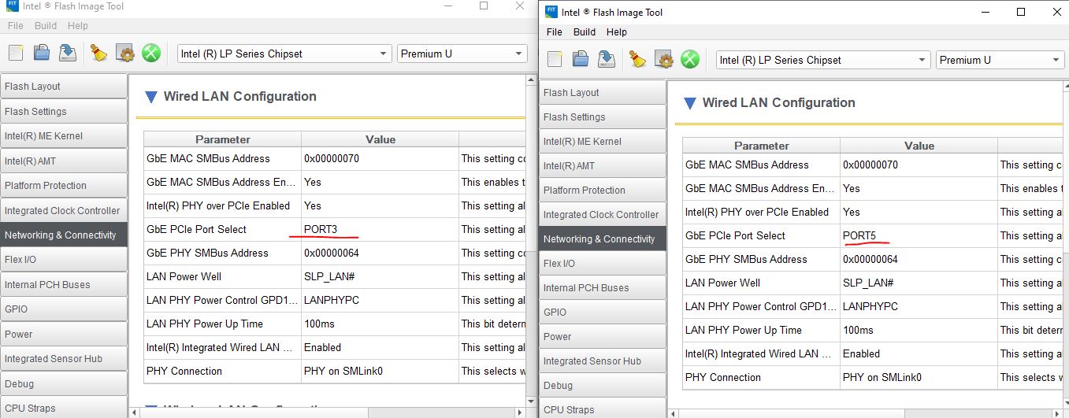Select Power tab in left window

(63, 334)
